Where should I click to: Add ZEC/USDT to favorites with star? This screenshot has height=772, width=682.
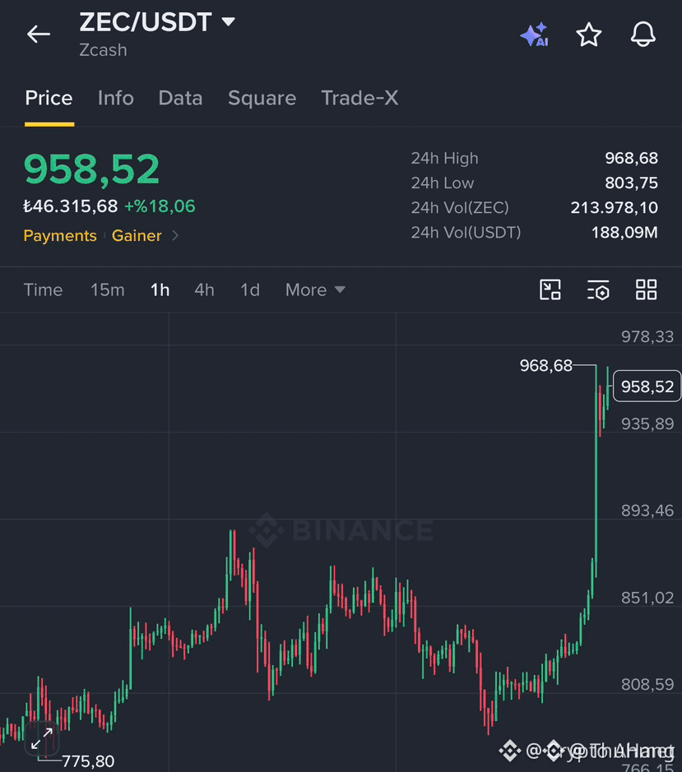589,35
